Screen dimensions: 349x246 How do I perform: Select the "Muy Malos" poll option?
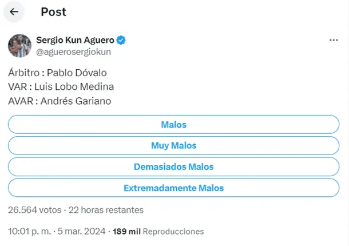174,145
